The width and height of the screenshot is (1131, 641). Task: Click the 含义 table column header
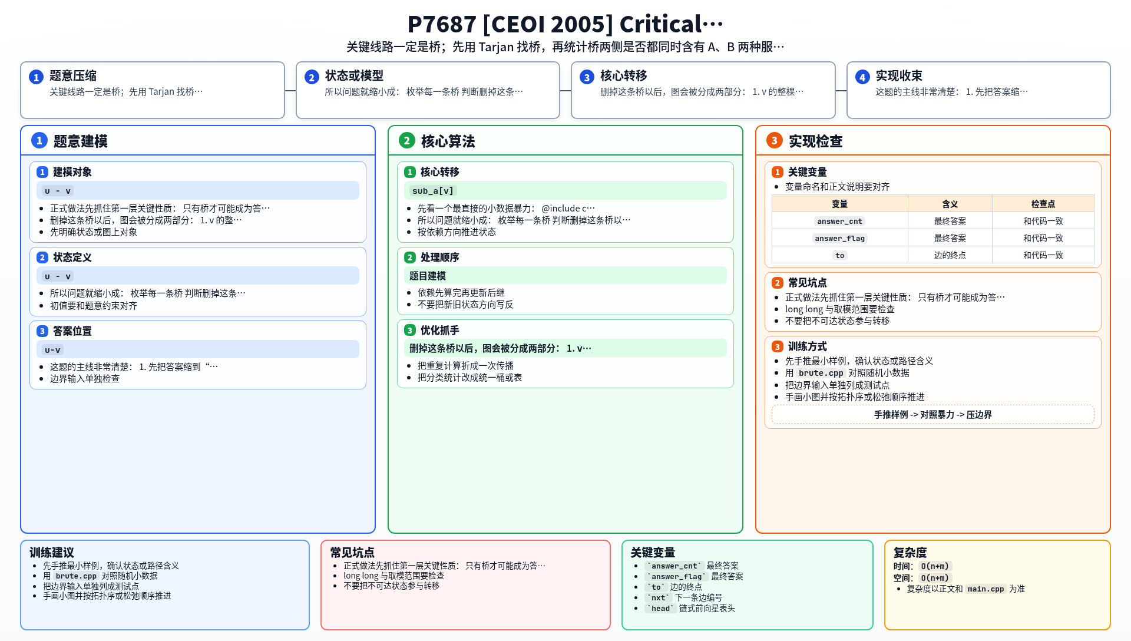point(950,204)
